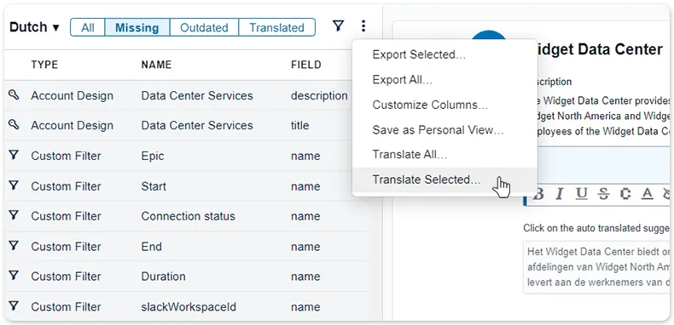Toggle Strikethrough in the editor toolbar
Viewport: 674px width, 325px height.
[603, 194]
